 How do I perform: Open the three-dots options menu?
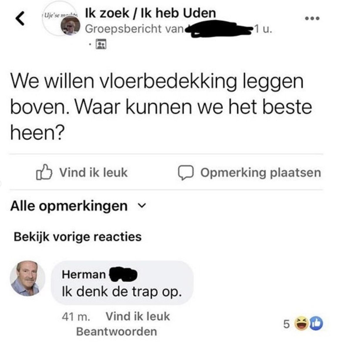[x=312, y=19]
